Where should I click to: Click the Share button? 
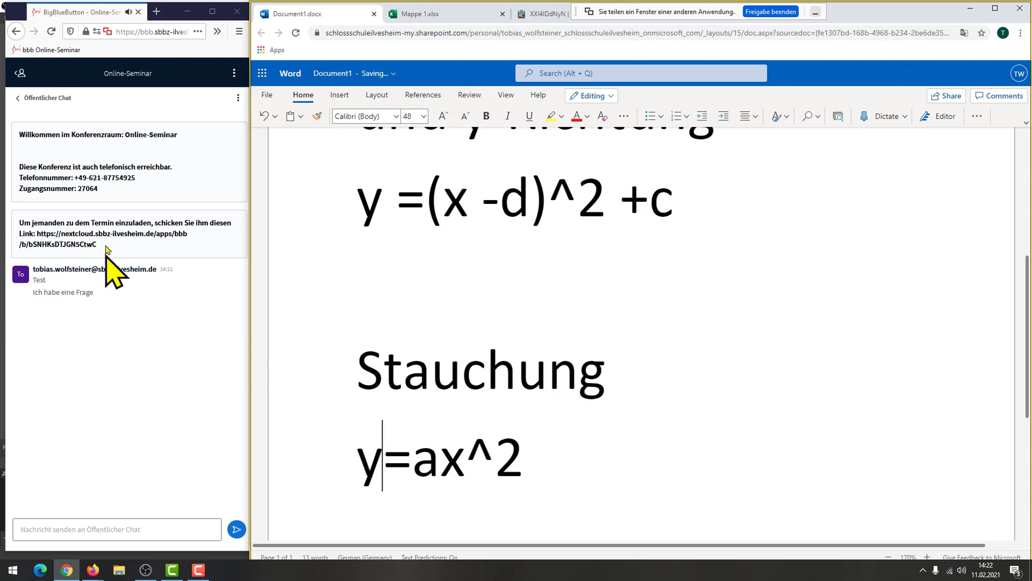[946, 96]
